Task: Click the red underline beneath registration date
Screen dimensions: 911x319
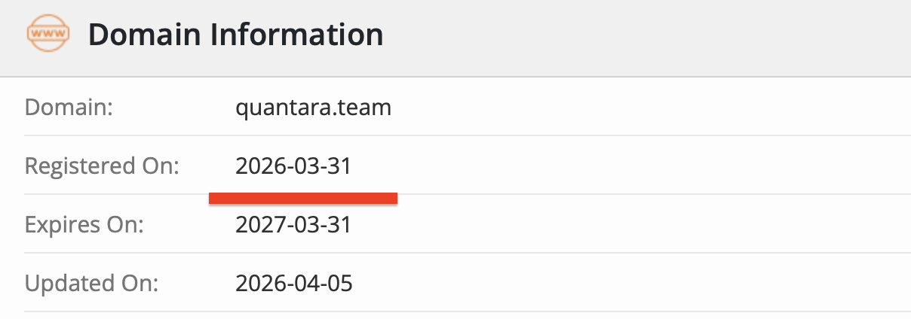Action: 303,198
